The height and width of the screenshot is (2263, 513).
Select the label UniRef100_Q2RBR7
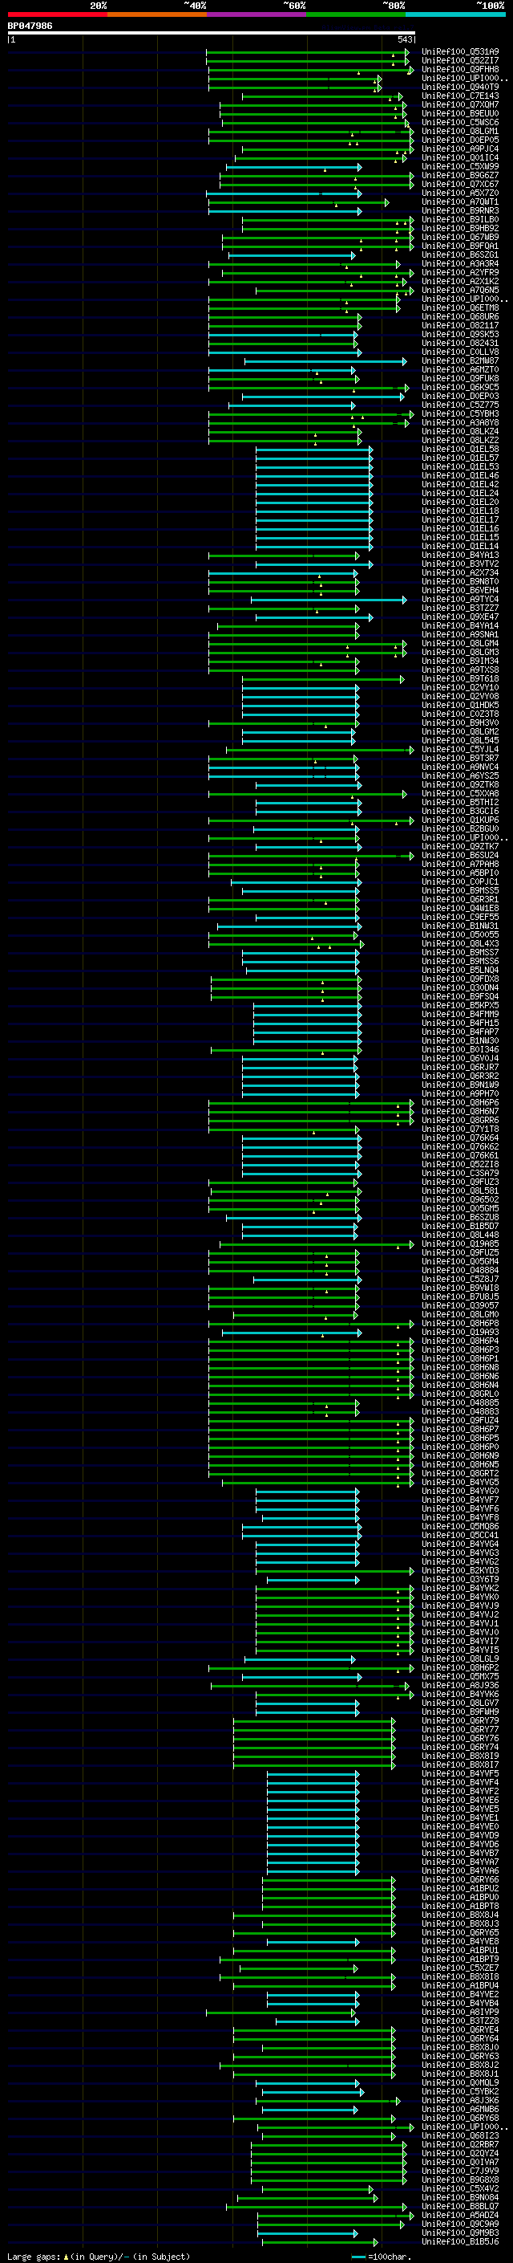pyautogui.click(x=460, y=2144)
